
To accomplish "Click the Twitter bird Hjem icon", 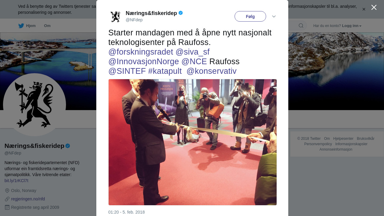I will (x=21, y=26).
